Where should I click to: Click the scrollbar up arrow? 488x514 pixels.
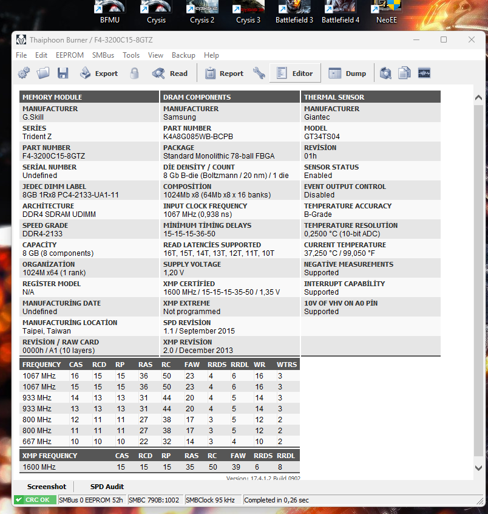pyautogui.click(x=478, y=97)
